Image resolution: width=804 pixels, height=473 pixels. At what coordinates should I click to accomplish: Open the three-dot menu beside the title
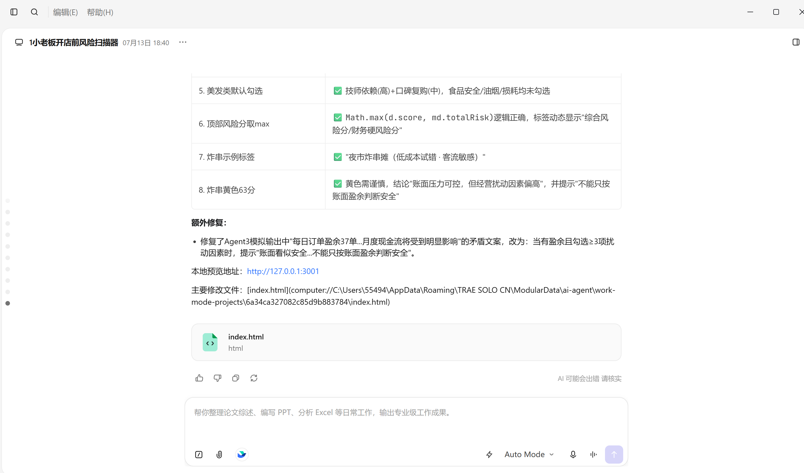tap(183, 42)
